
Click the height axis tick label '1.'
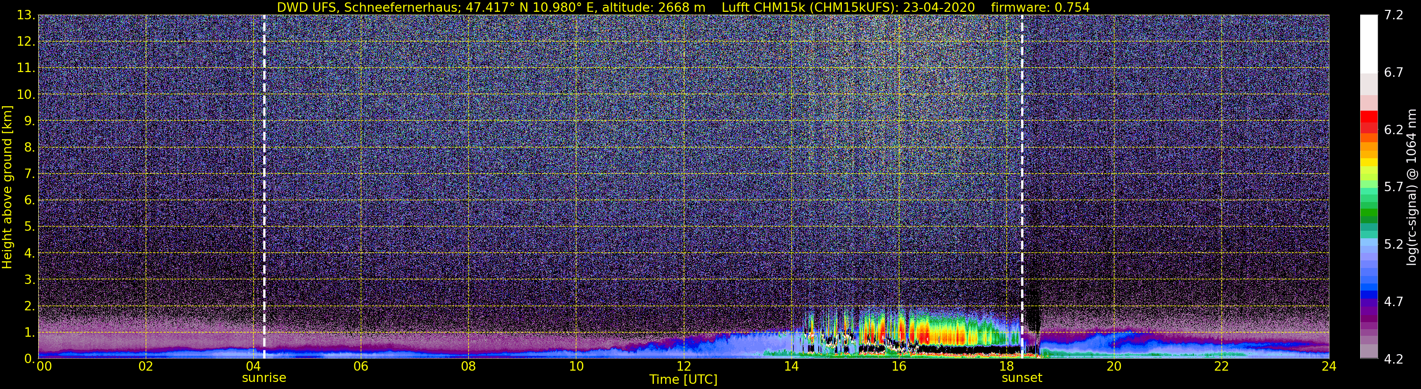pyautogui.click(x=29, y=332)
